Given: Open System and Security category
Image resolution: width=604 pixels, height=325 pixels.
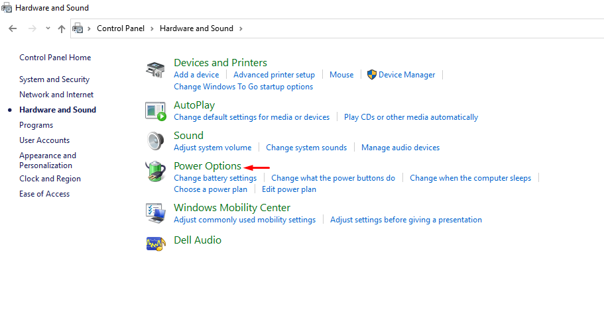Looking at the screenshot, I should [x=54, y=79].
